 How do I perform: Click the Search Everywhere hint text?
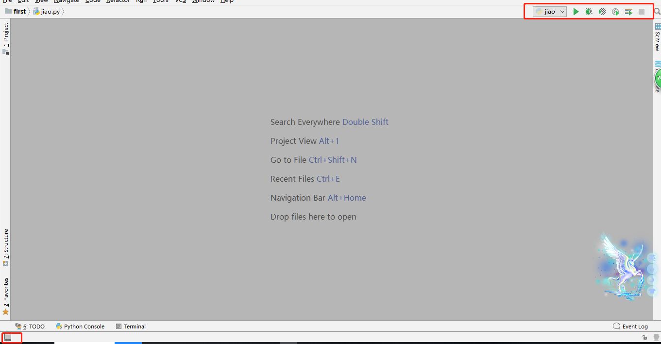pyautogui.click(x=329, y=122)
